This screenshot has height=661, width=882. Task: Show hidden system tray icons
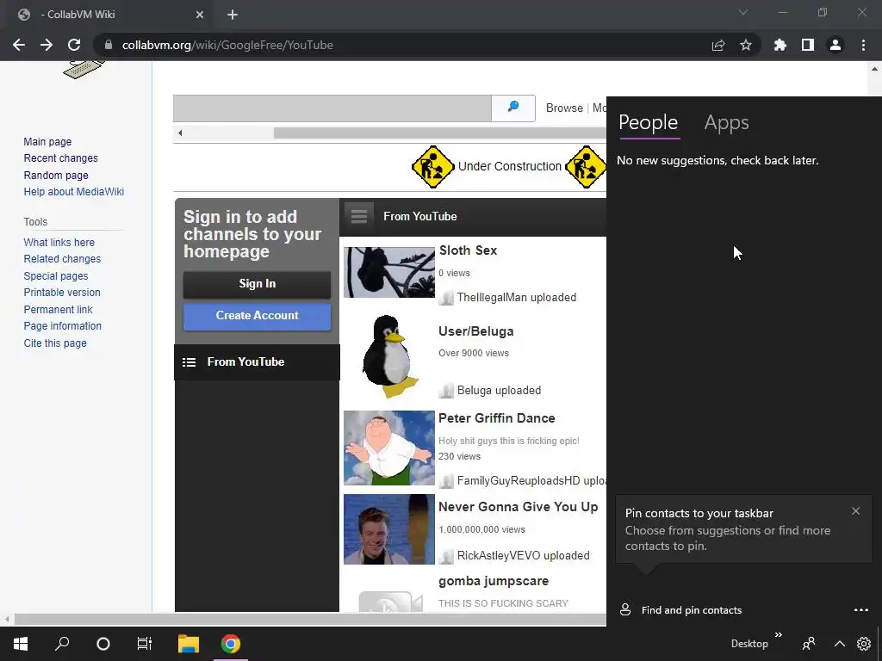(x=839, y=644)
